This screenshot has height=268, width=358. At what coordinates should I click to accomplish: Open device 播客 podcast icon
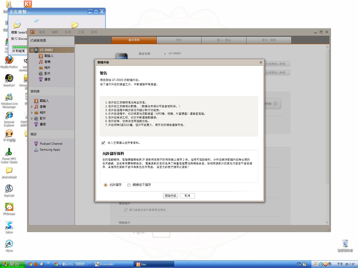41,79
